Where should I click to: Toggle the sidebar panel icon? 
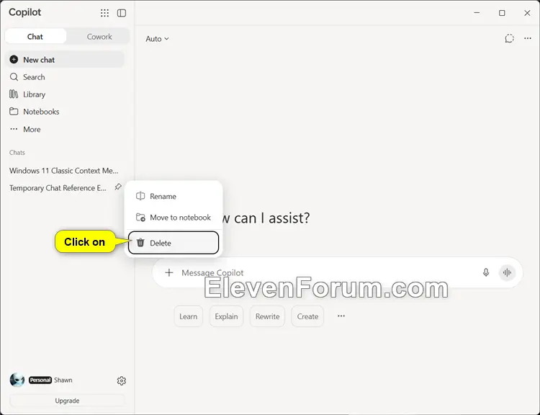point(122,13)
